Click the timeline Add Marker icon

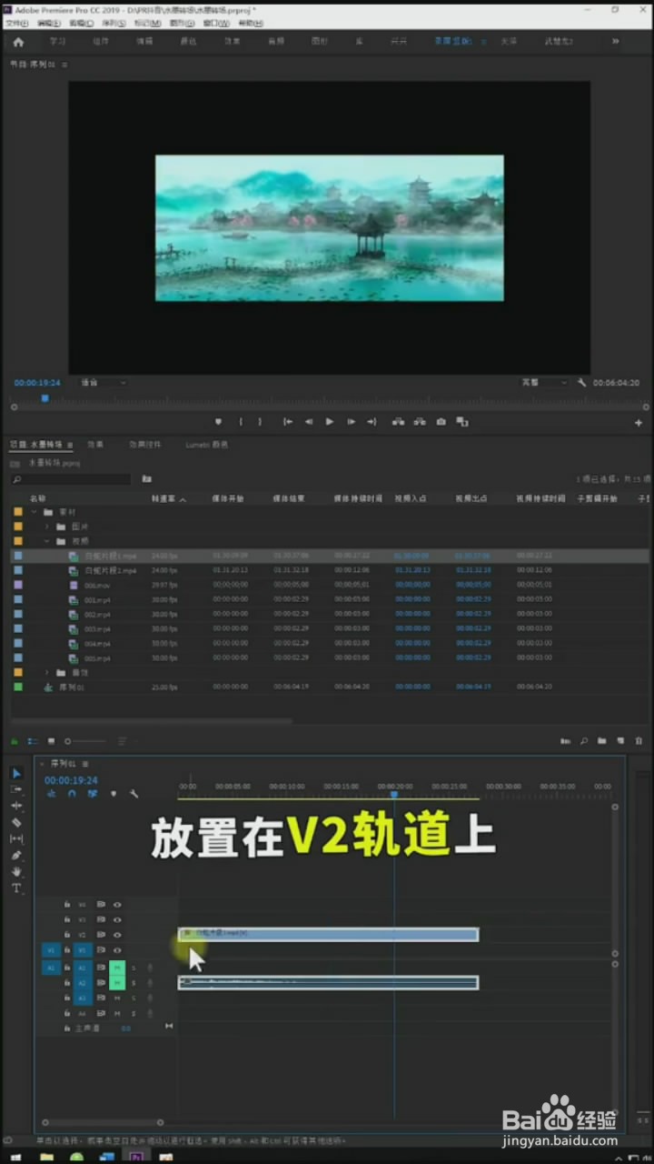click(x=114, y=794)
